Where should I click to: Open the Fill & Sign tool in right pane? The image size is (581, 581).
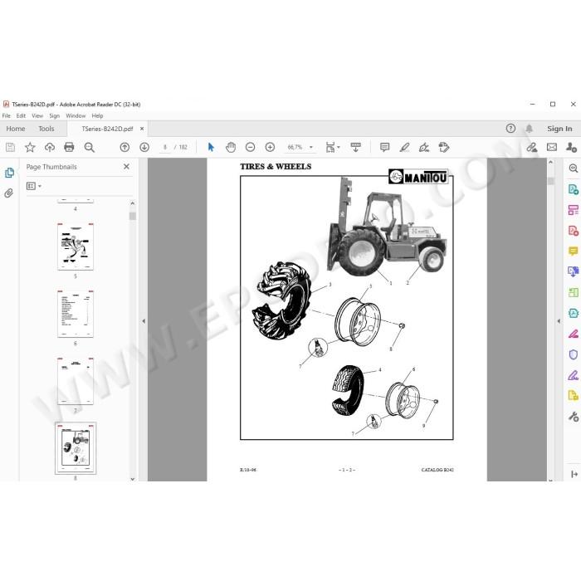(x=573, y=375)
